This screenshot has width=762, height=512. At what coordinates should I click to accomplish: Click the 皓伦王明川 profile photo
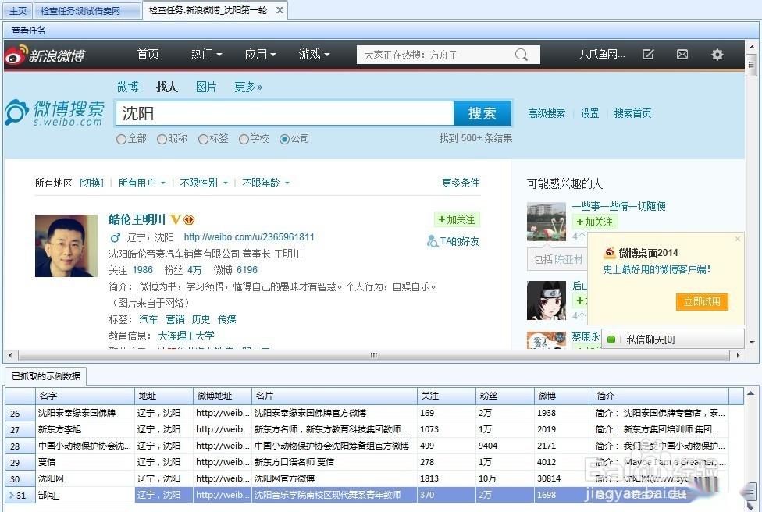[x=66, y=246]
